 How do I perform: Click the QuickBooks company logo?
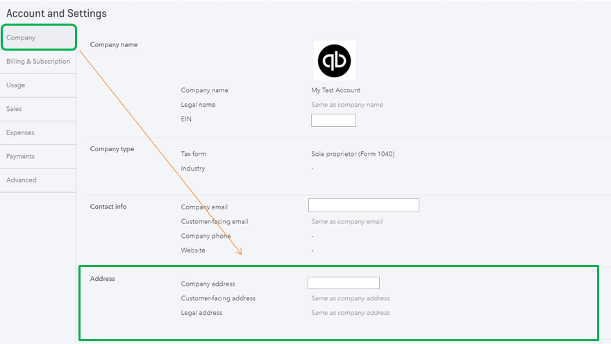pyautogui.click(x=335, y=61)
